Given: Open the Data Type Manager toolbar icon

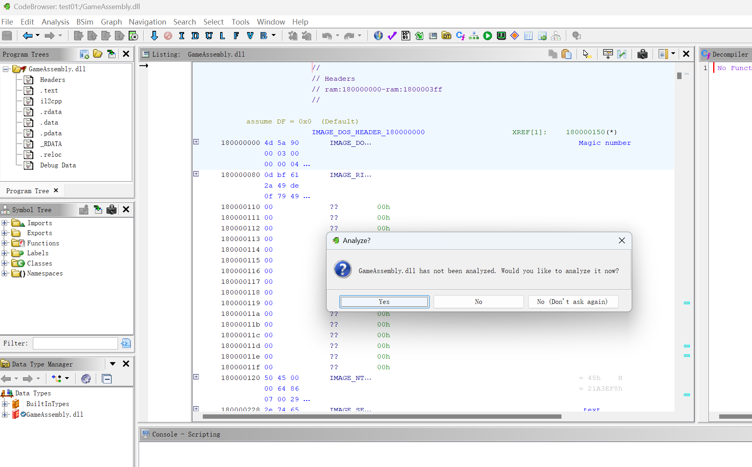Looking at the screenshot, I should tap(446, 36).
